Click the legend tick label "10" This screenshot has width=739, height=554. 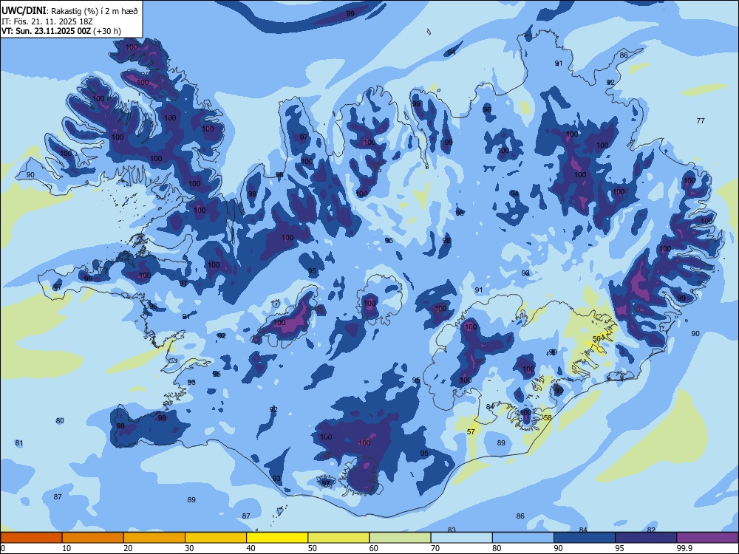pyautogui.click(x=67, y=548)
